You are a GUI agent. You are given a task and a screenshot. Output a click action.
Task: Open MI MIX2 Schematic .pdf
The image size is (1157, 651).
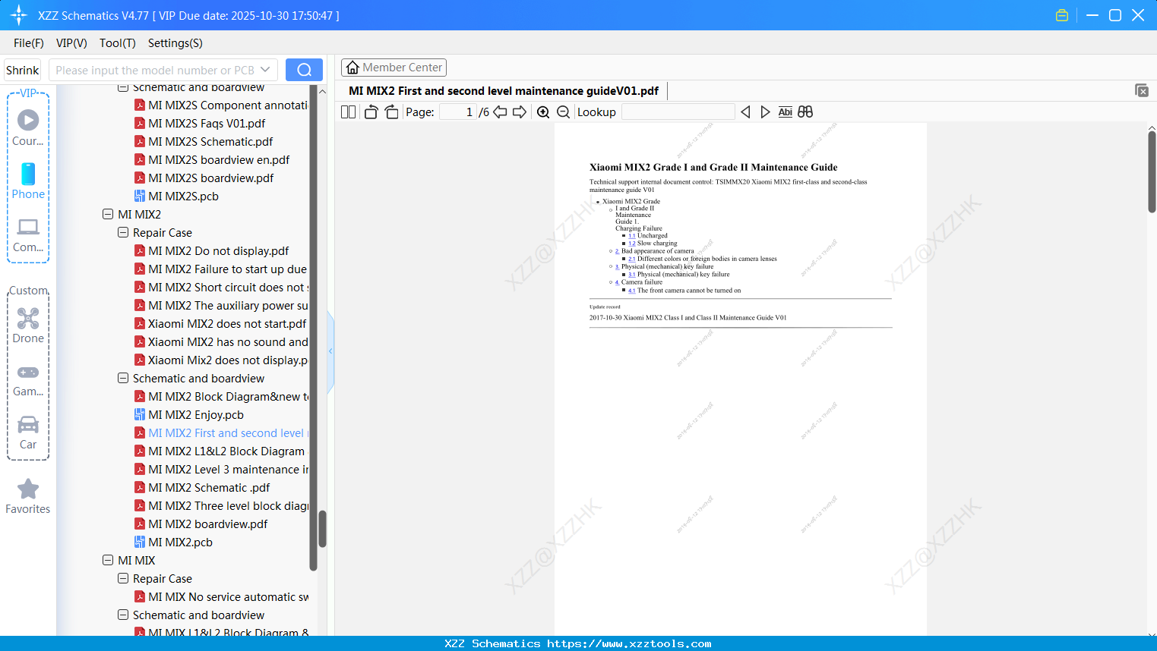click(209, 488)
